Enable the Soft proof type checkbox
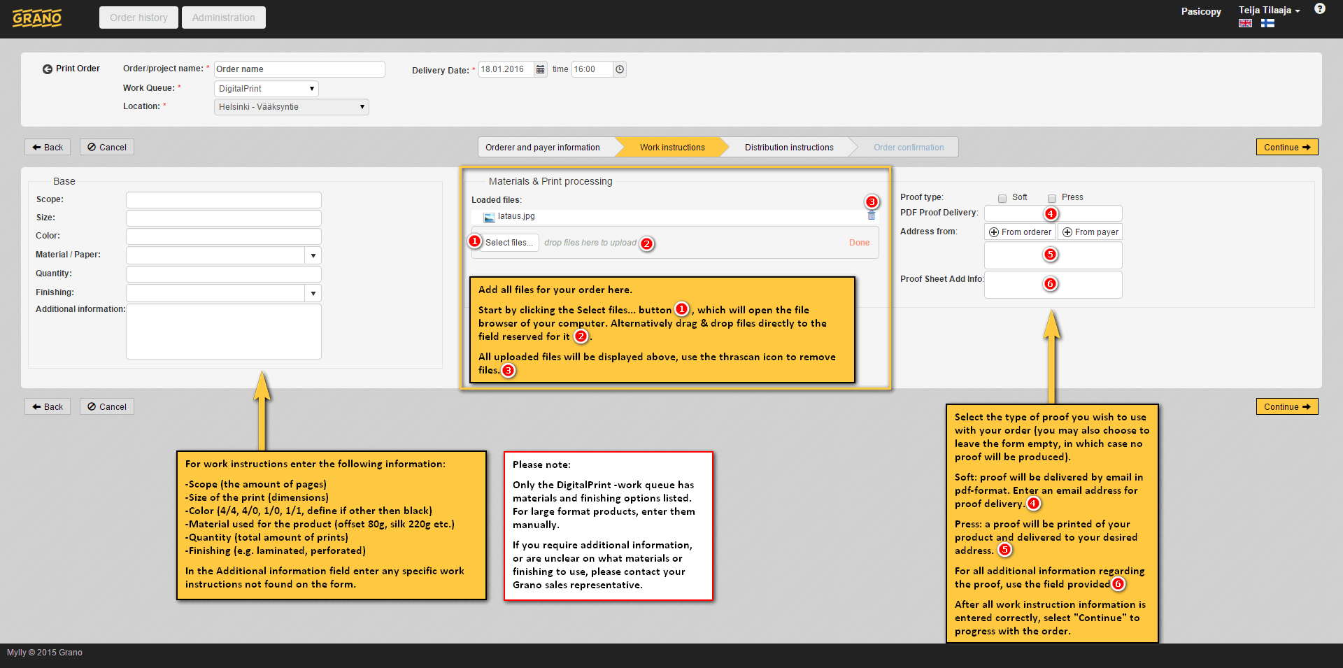 pos(1002,198)
